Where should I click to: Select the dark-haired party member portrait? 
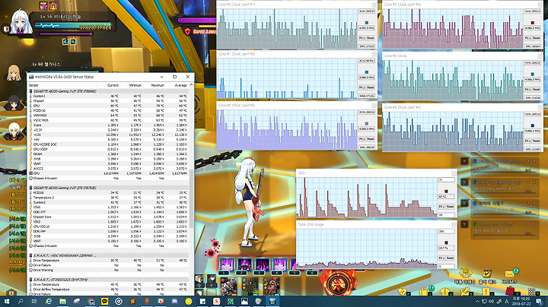click(x=13, y=103)
